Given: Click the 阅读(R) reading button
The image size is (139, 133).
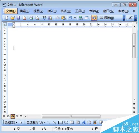Looking at the screenshot, I should tap(107, 18).
